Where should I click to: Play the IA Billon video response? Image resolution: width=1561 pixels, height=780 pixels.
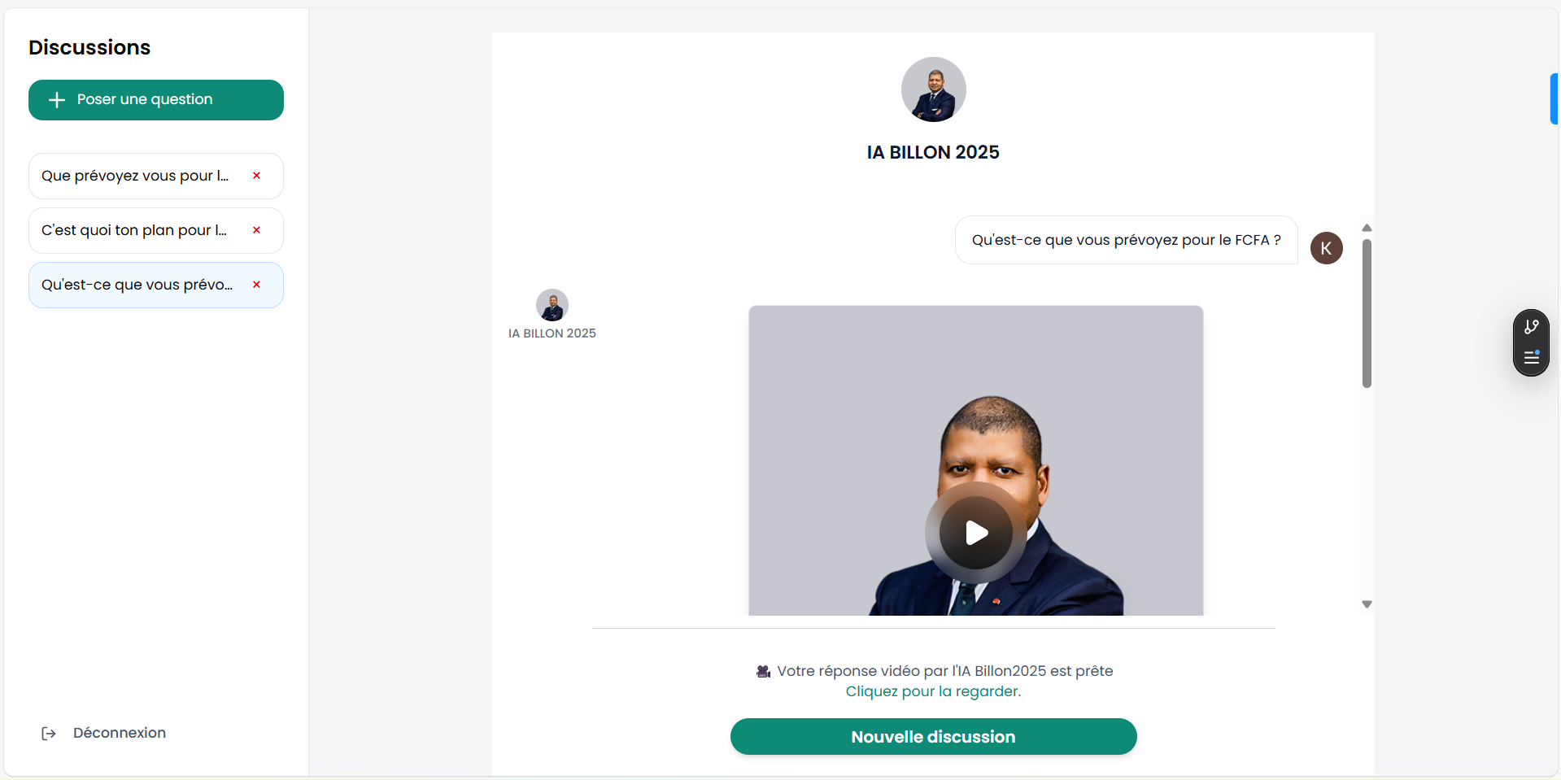click(x=975, y=533)
